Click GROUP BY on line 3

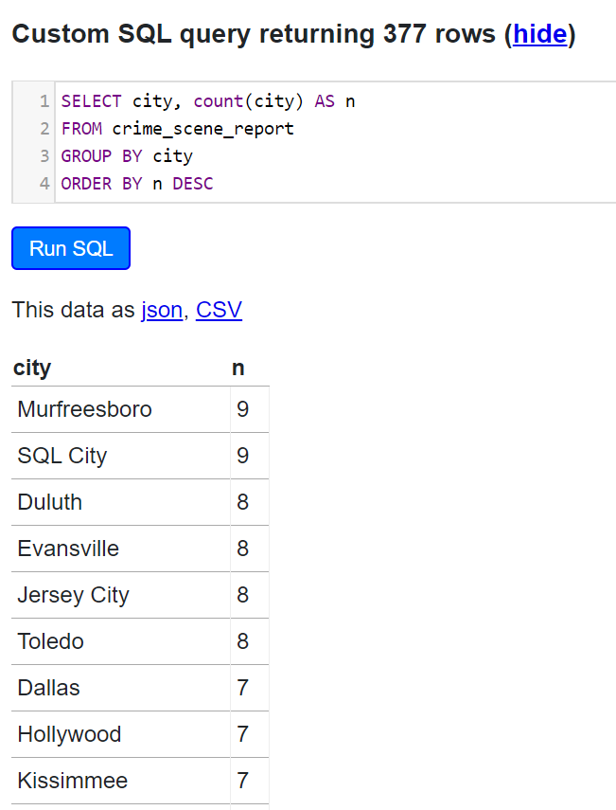click(101, 156)
